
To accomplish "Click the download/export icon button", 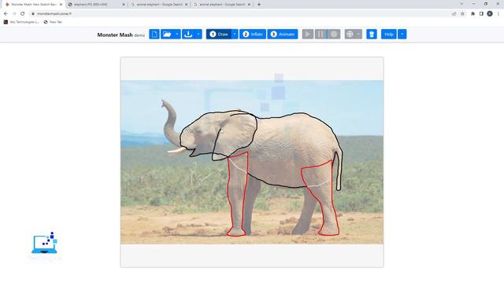I will 188,34.
